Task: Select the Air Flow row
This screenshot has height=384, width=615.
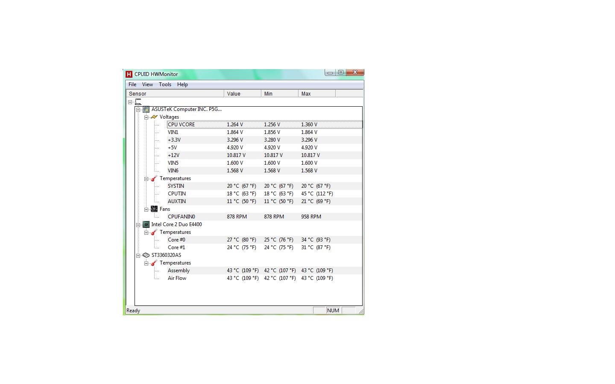Action: [265, 278]
